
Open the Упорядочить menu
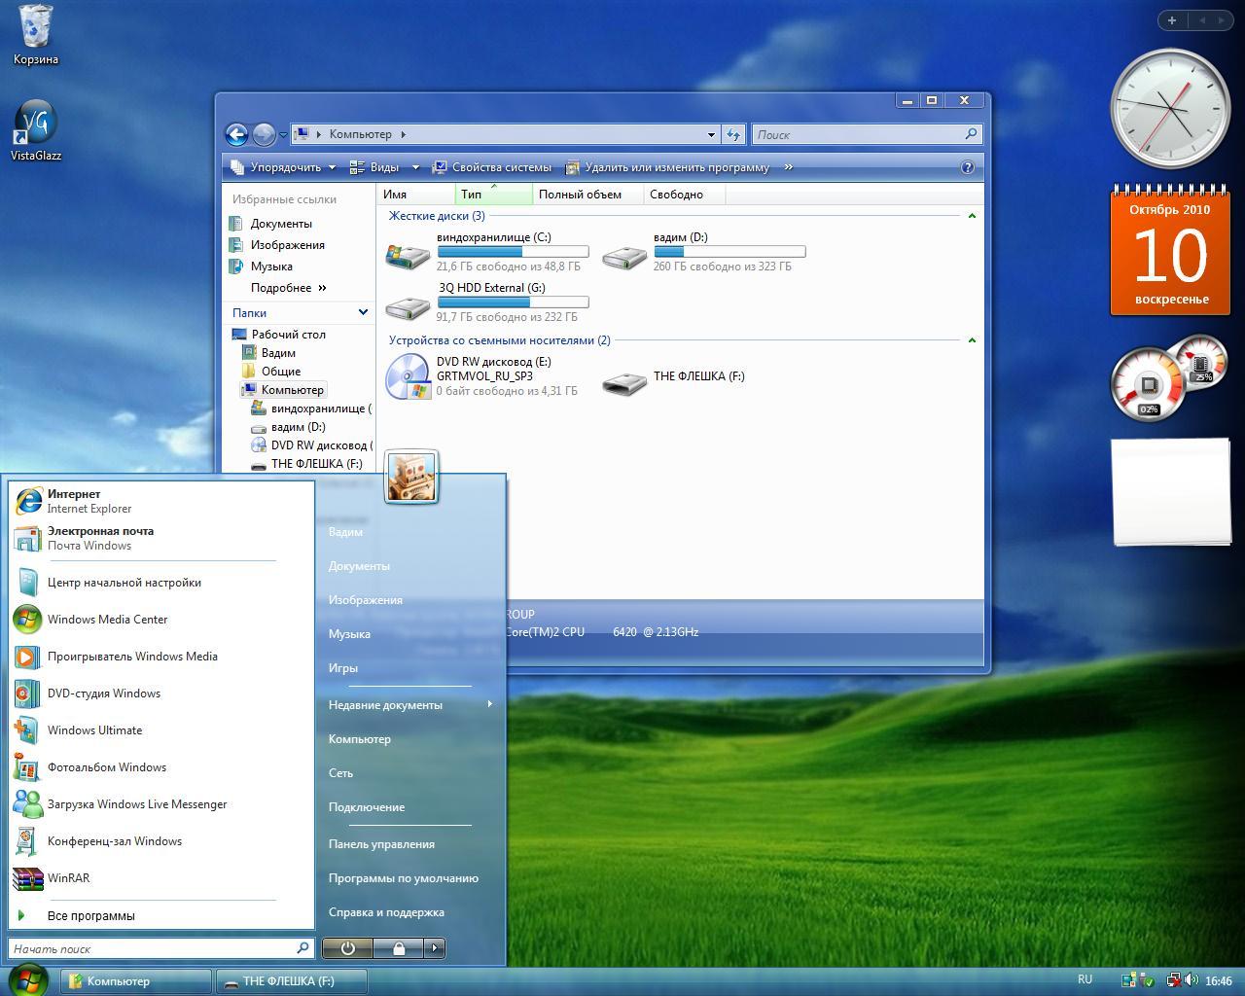click(x=284, y=167)
